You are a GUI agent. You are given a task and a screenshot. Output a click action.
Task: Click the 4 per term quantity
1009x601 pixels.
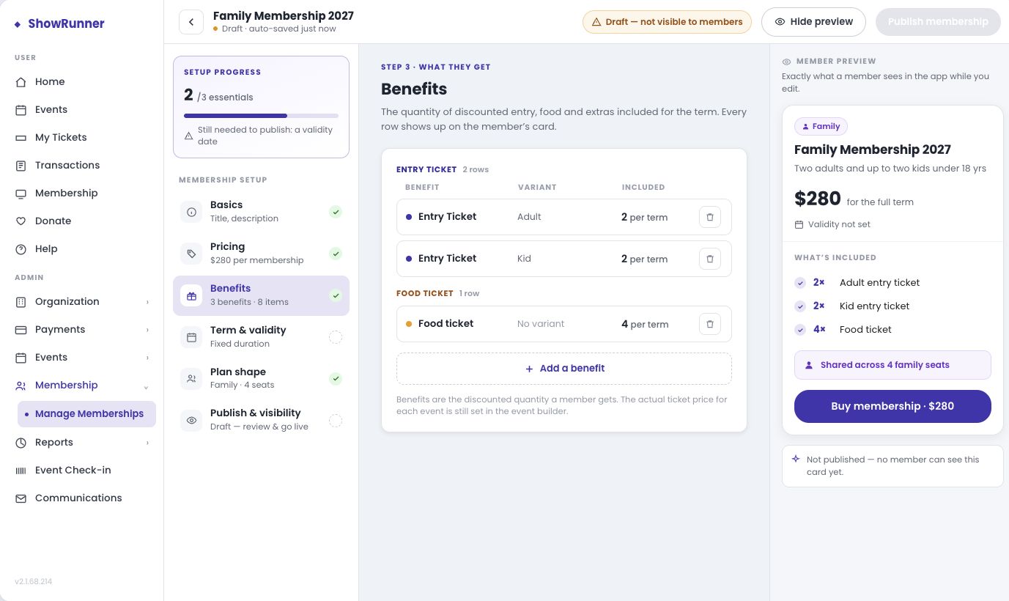[x=645, y=324]
